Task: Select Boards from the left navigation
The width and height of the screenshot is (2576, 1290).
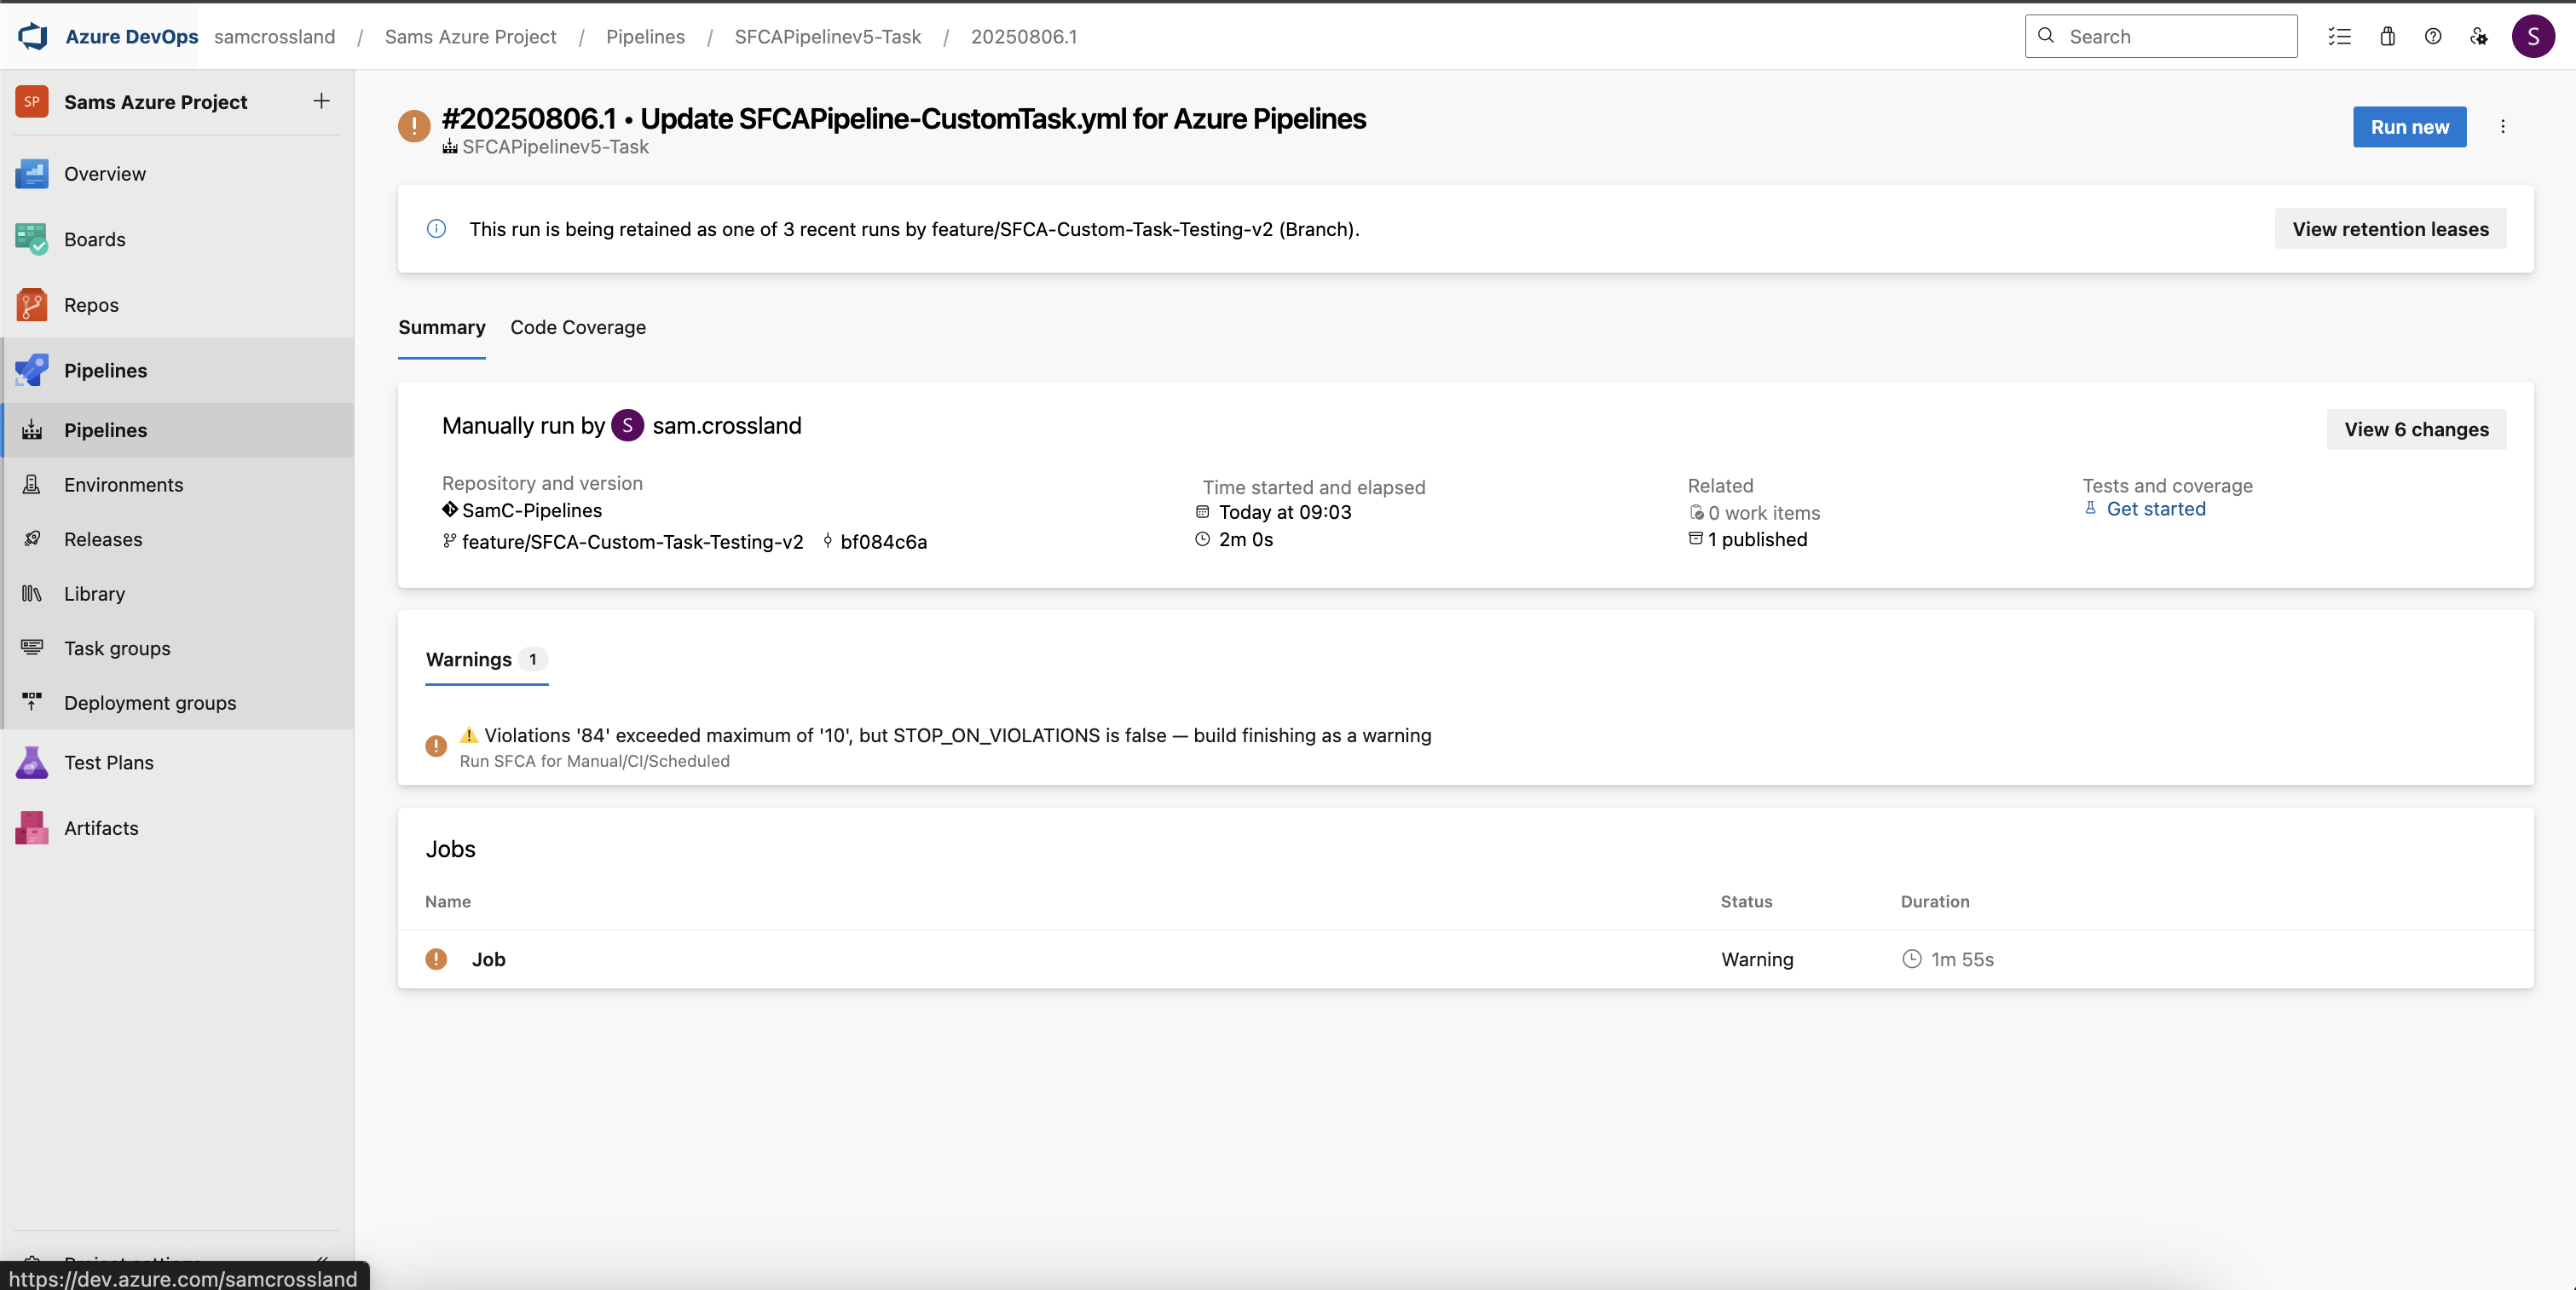Action: (x=94, y=239)
